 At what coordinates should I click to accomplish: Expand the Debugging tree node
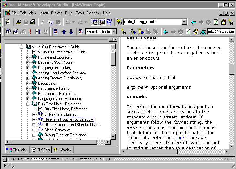click(28, 83)
